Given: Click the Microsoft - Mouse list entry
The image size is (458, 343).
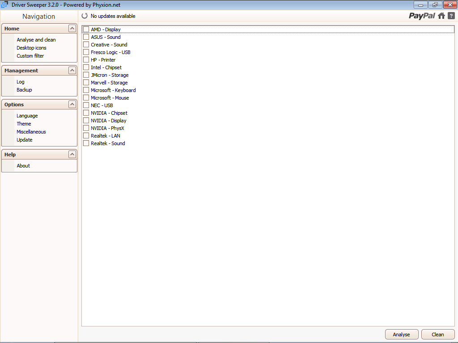Looking at the screenshot, I should click(110, 98).
